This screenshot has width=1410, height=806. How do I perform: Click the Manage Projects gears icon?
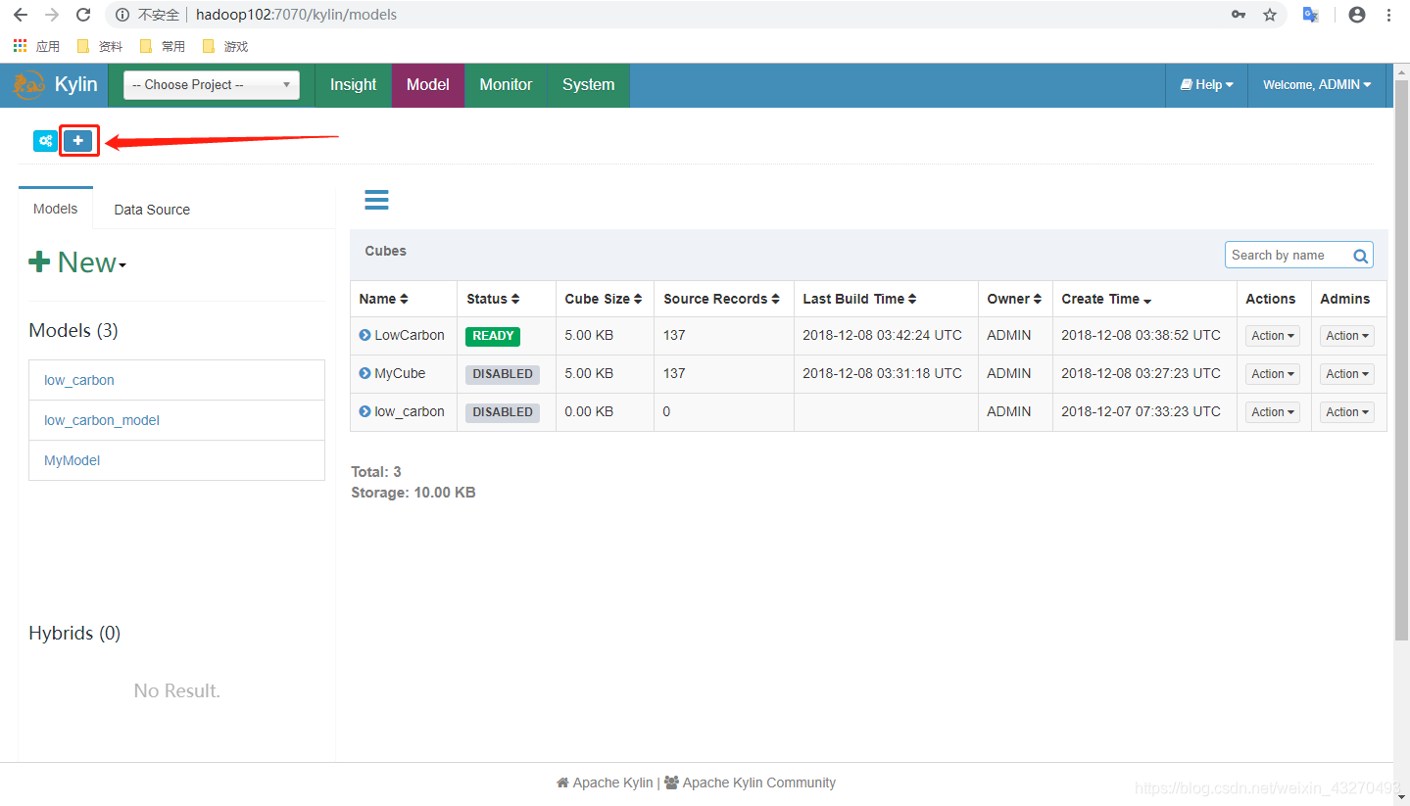click(x=45, y=141)
